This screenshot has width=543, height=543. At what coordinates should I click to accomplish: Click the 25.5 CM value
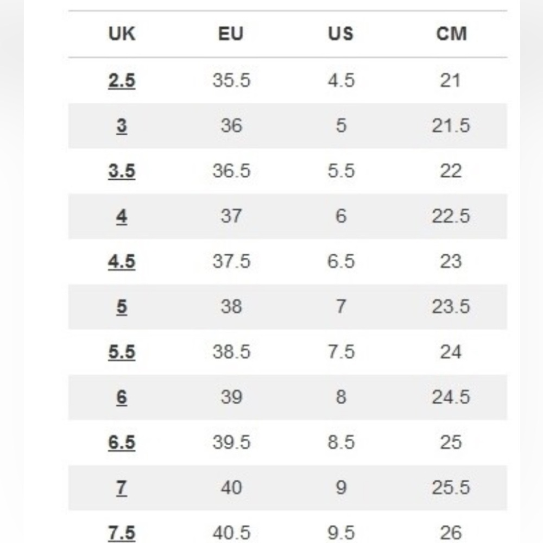(451, 488)
